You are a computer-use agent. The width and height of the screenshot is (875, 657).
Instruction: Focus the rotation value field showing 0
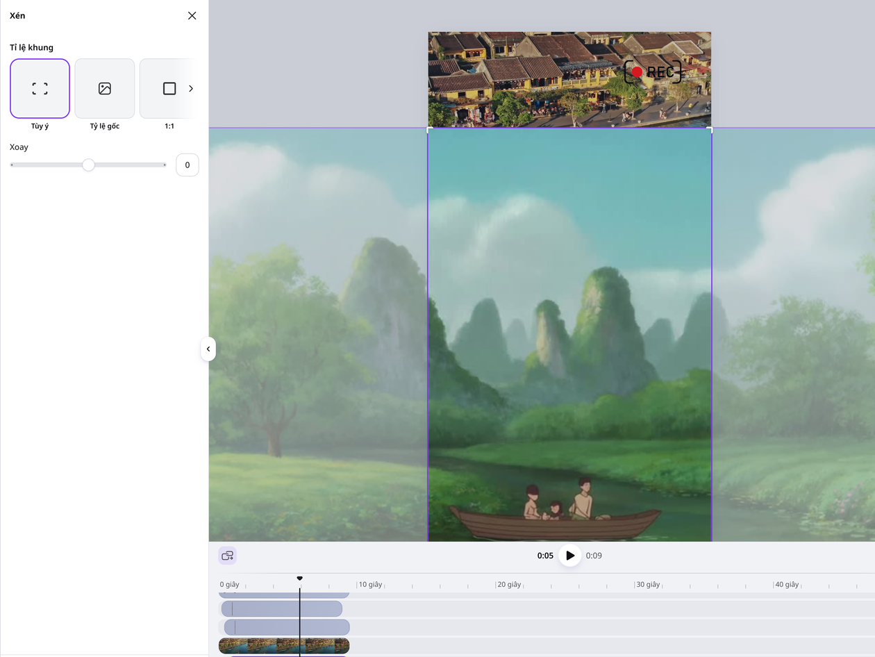(x=187, y=165)
